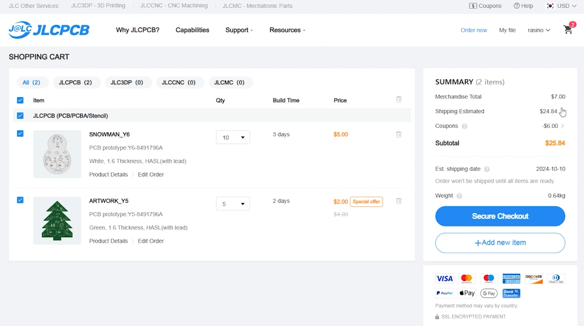Click the SNOWMAN_Y6 item name
The width and height of the screenshot is (584, 326).
click(x=110, y=134)
